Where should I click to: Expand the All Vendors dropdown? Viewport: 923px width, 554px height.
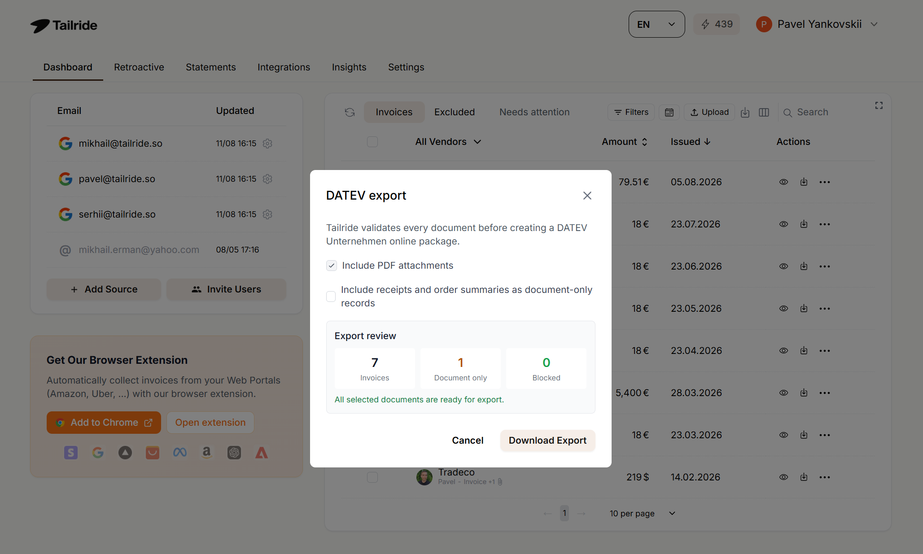[448, 142]
